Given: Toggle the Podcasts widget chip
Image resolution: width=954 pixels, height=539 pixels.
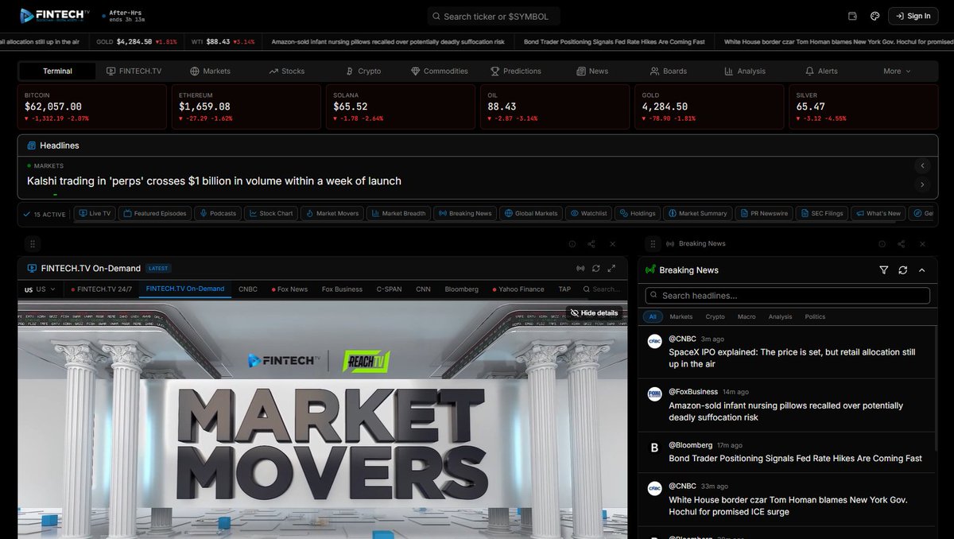Looking at the screenshot, I should click(x=218, y=213).
